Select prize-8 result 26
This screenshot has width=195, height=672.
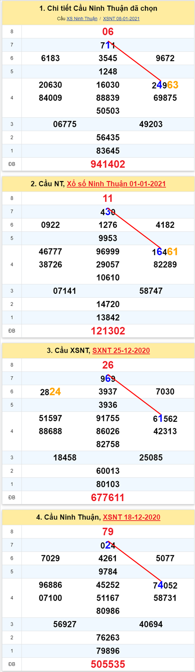[x=108, y=365]
